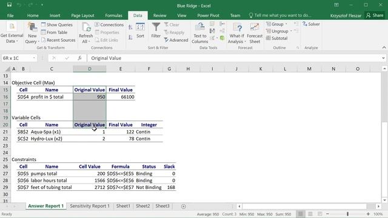The height and width of the screenshot is (218, 388).
Task: Click the Subtotal button
Action: click(x=276, y=38)
